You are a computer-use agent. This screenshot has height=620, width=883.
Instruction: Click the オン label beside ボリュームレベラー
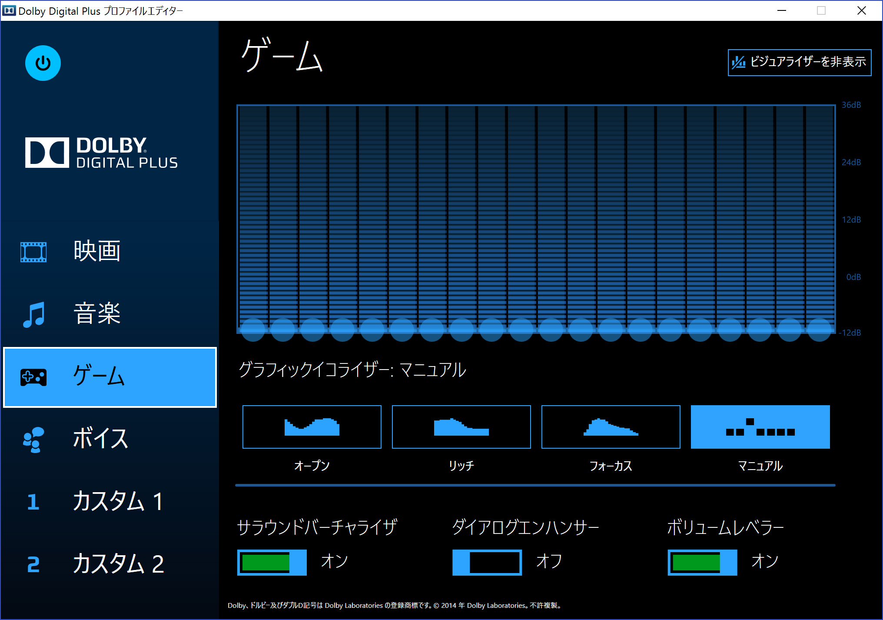(x=765, y=561)
